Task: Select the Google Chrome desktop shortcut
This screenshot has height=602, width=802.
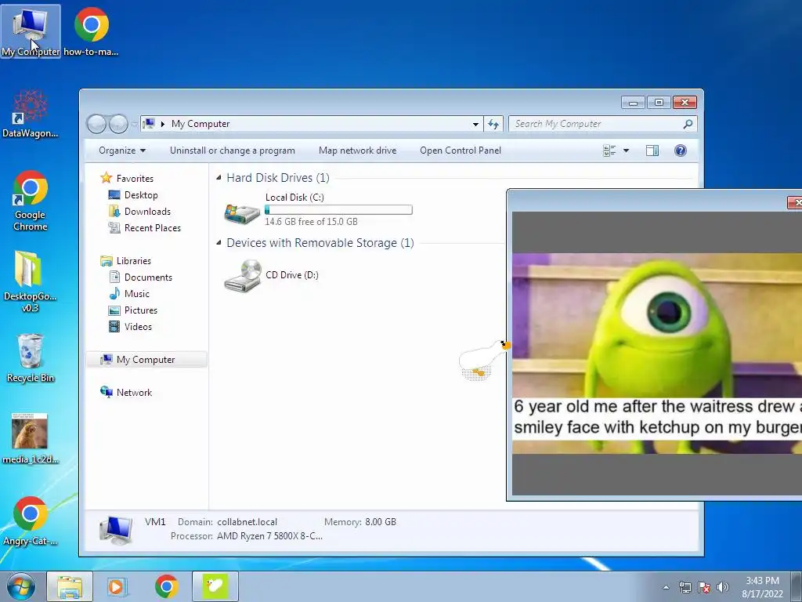Action: coord(31,200)
